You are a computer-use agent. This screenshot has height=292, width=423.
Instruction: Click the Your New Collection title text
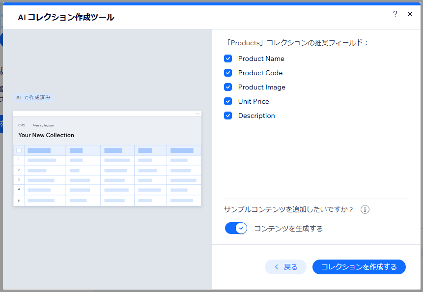[46, 135]
